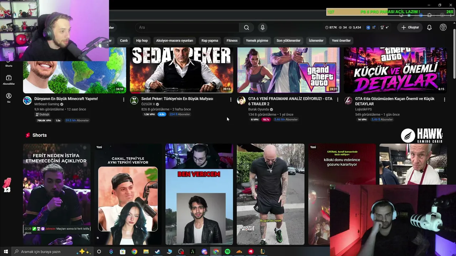This screenshot has width=456, height=256.
Task: Open Microsoft Store from the taskbar
Action: [123, 252]
